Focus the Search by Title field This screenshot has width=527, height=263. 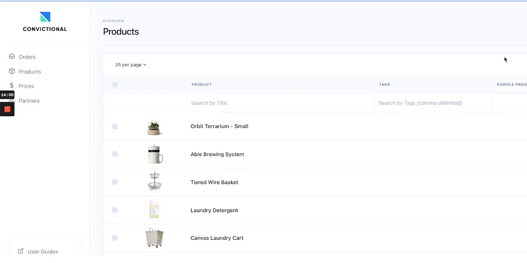(281, 103)
